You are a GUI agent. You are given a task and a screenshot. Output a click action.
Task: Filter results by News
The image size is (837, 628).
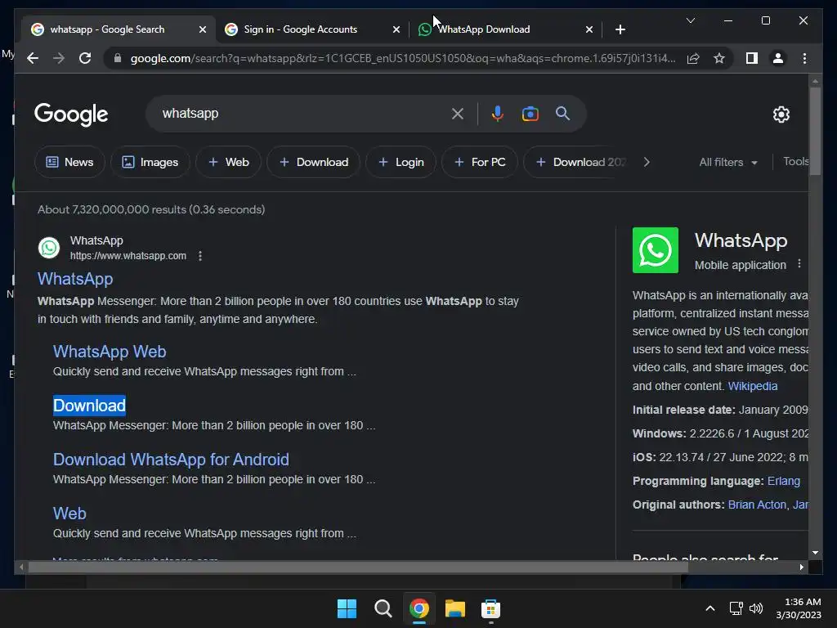click(x=69, y=162)
